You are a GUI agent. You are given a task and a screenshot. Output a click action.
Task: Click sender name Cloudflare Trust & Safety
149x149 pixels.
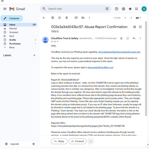(65, 38)
